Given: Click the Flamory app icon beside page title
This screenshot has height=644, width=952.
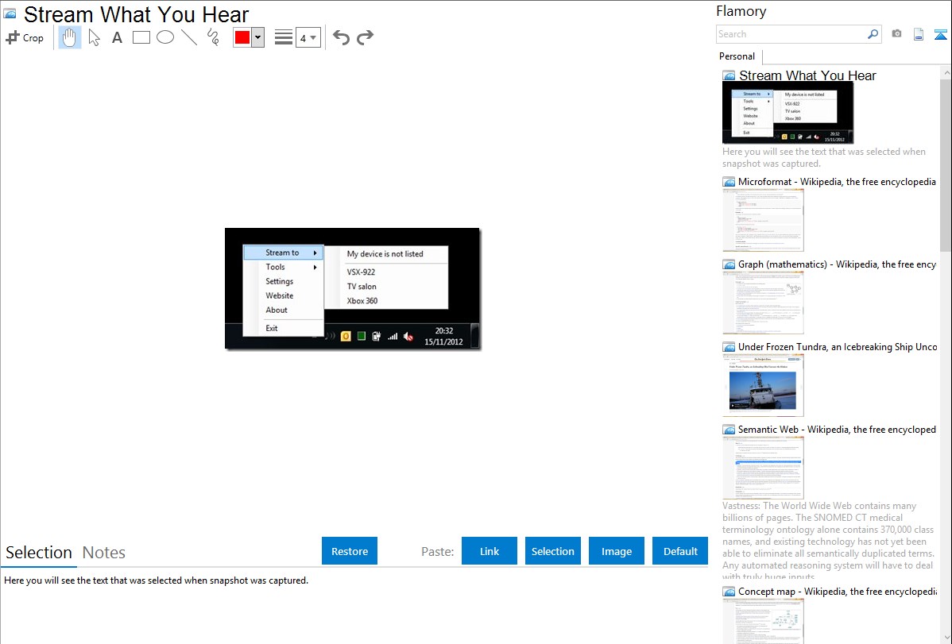Looking at the screenshot, I should click(10, 13).
